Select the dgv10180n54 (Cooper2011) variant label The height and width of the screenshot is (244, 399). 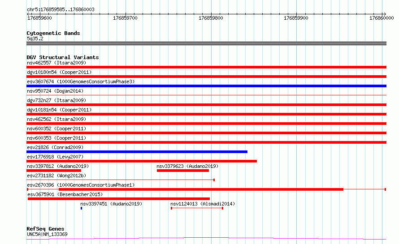coord(59,72)
